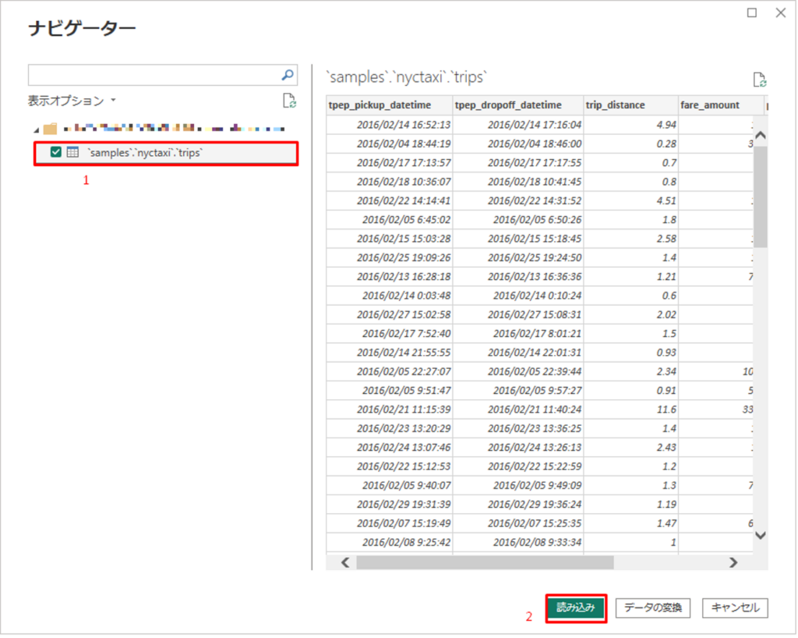Click refresh icon beside 表示オプション
The width and height of the screenshot is (798, 638).
pyautogui.click(x=289, y=100)
